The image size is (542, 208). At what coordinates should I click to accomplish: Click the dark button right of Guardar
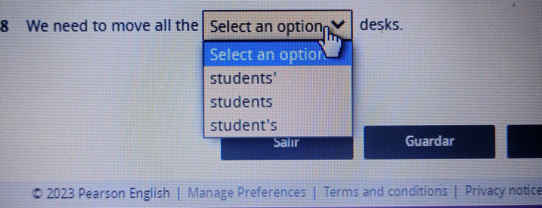[524, 142]
